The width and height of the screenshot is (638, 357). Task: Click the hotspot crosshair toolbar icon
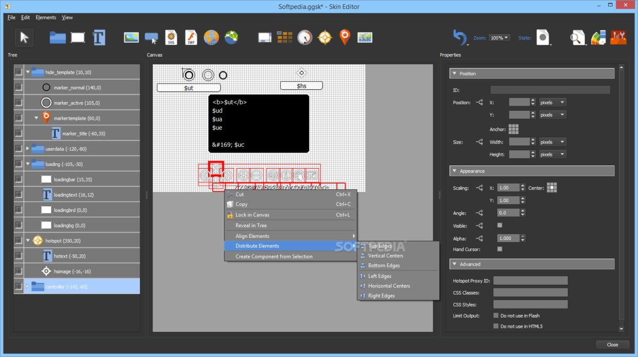[325, 37]
